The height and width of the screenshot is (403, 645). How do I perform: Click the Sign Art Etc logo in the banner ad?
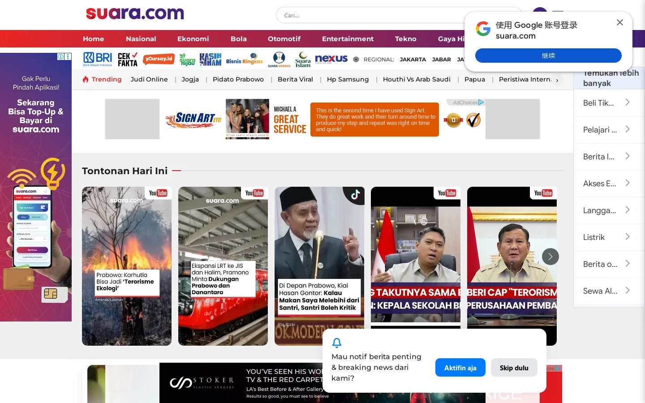193,119
